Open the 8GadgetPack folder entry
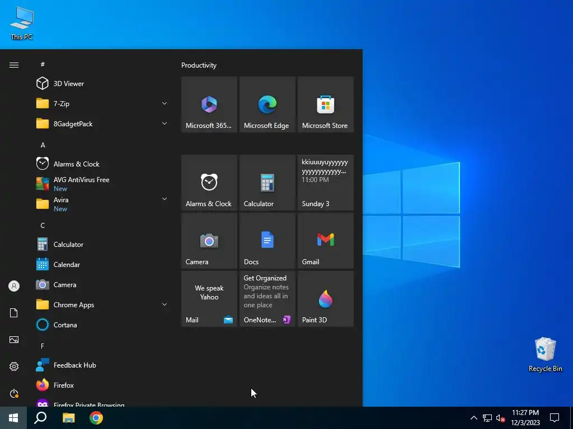The width and height of the screenshot is (573, 429). 102,123
